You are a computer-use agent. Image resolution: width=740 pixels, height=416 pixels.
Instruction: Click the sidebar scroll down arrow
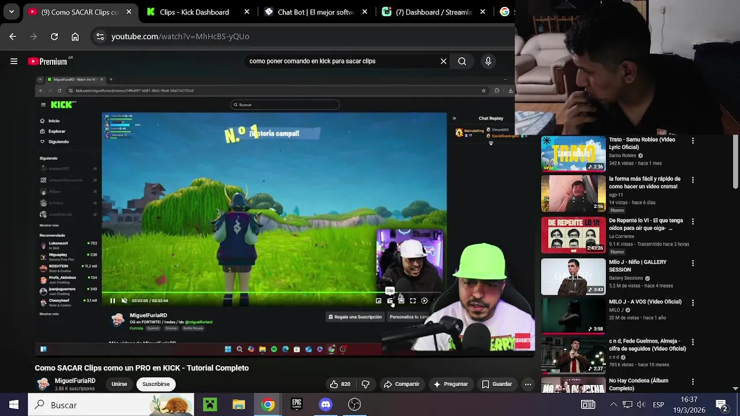tap(735, 388)
